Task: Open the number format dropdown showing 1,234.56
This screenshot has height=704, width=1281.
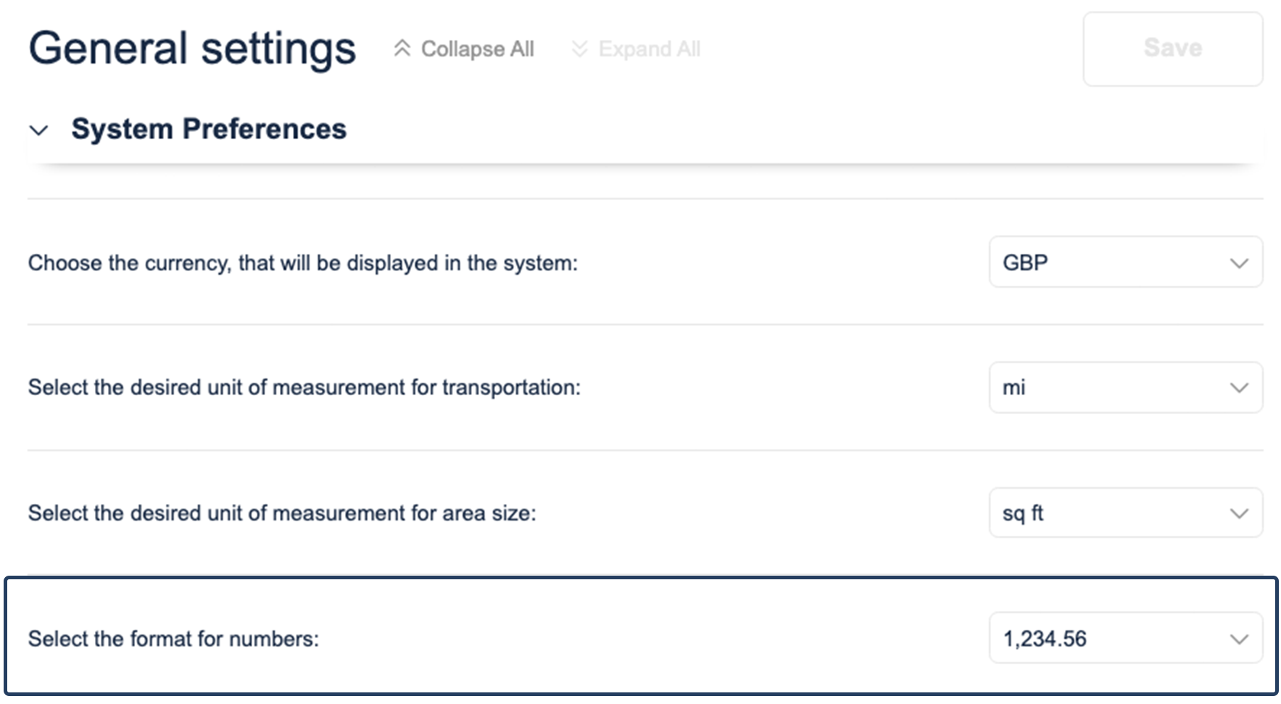Action: point(1116,639)
